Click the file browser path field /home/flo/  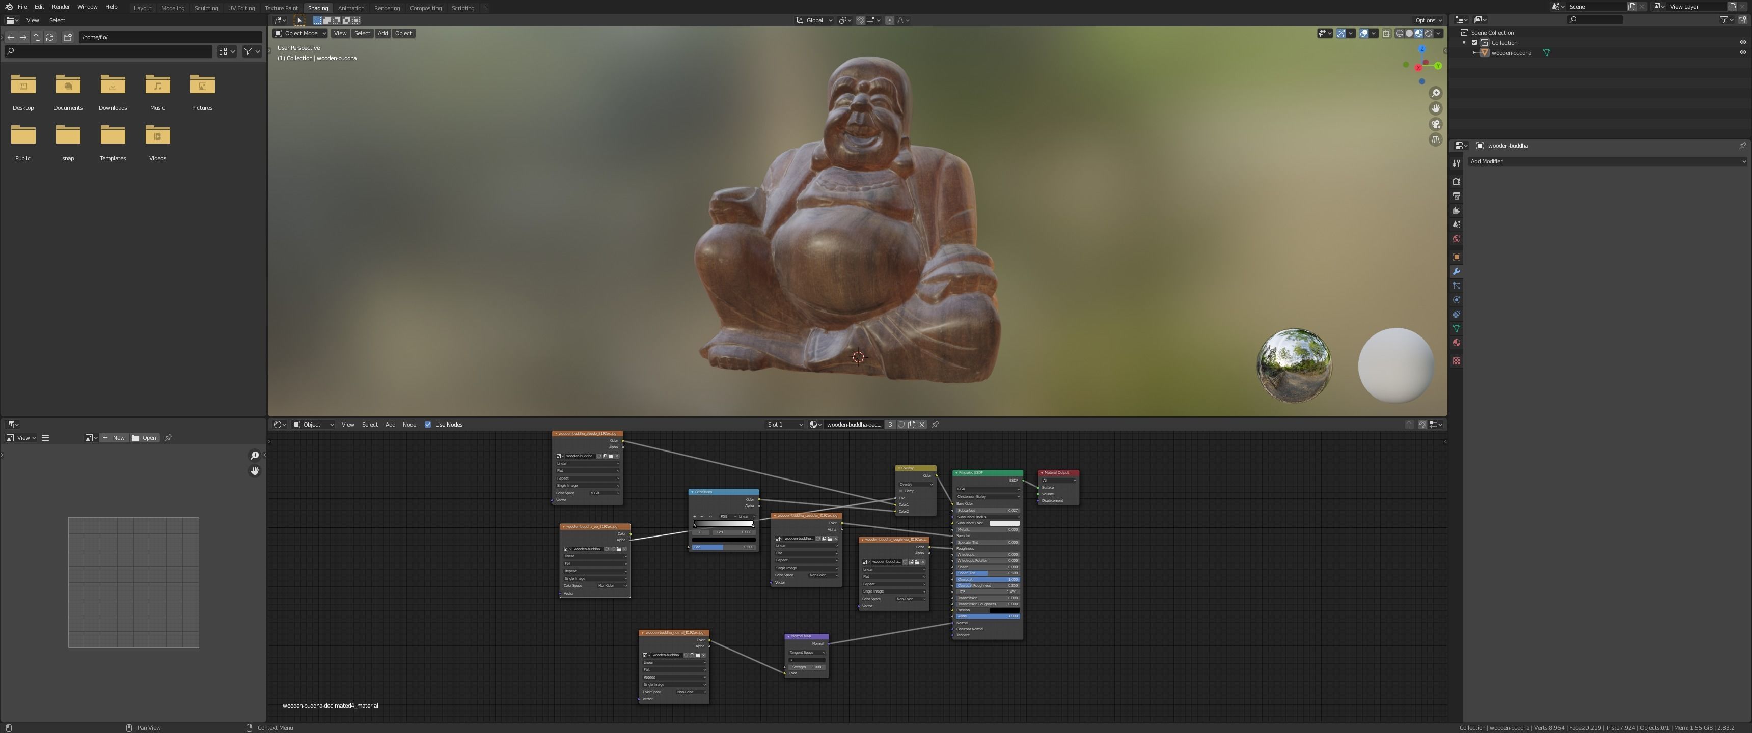point(170,37)
